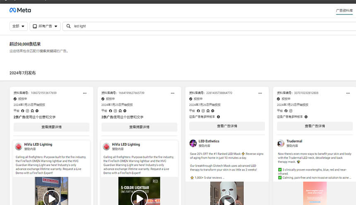The image size is (356, 205).
Task: Click library ID 1080721513617659 text
Action: pos(35,93)
